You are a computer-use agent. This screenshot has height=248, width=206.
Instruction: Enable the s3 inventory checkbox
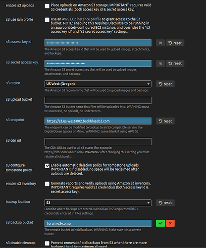coord(47,184)
